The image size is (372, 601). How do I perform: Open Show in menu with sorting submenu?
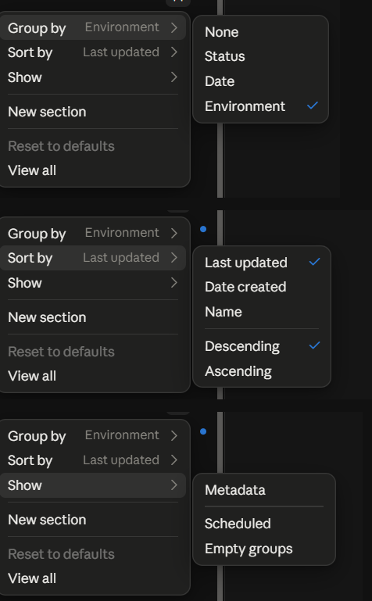click(93, 282)
